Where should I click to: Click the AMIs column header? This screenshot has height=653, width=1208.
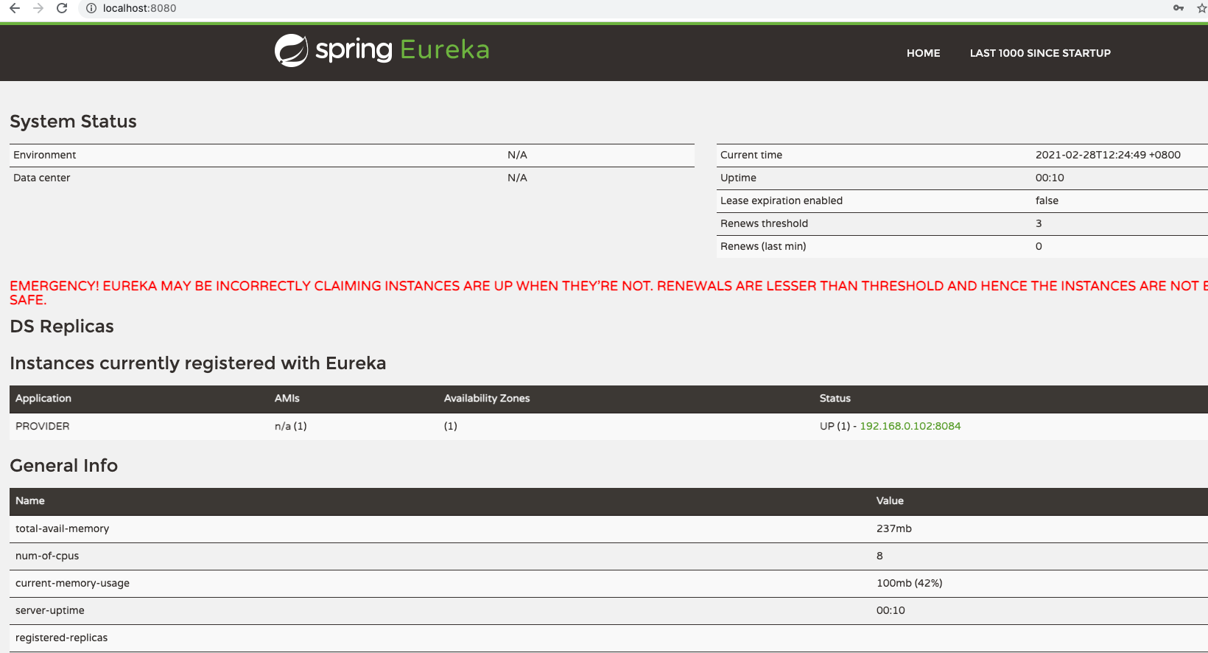pos(287,398)
